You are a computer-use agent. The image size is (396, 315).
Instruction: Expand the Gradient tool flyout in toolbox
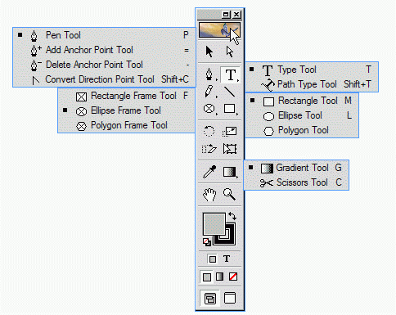click(x=230, y=172)
